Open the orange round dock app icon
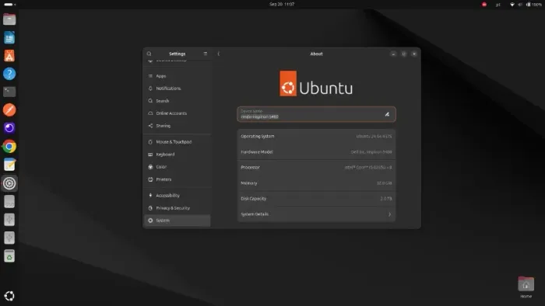The width and height of the screenshot is (545, 306). click(9, 110)
